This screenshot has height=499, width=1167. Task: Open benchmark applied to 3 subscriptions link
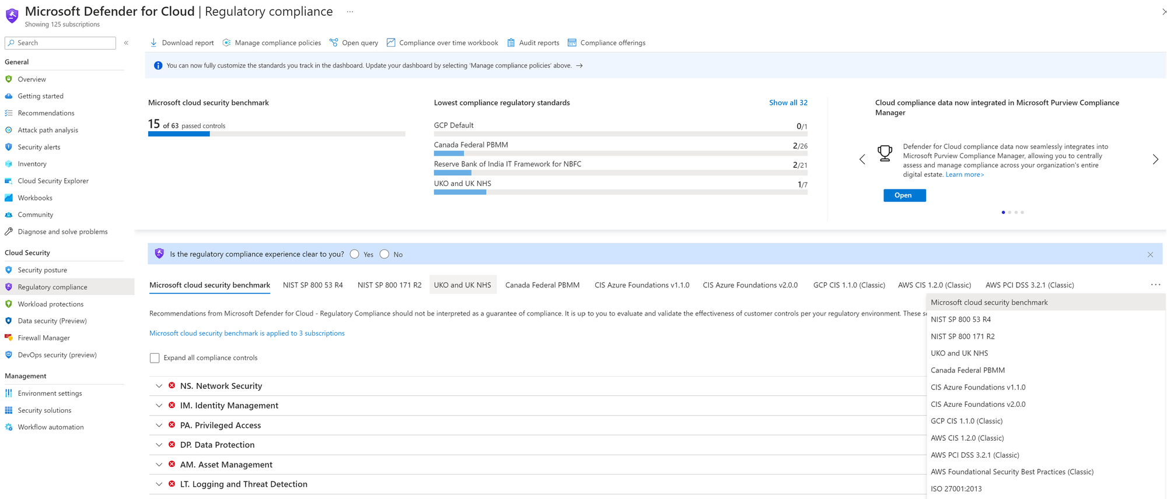(247, 333)
